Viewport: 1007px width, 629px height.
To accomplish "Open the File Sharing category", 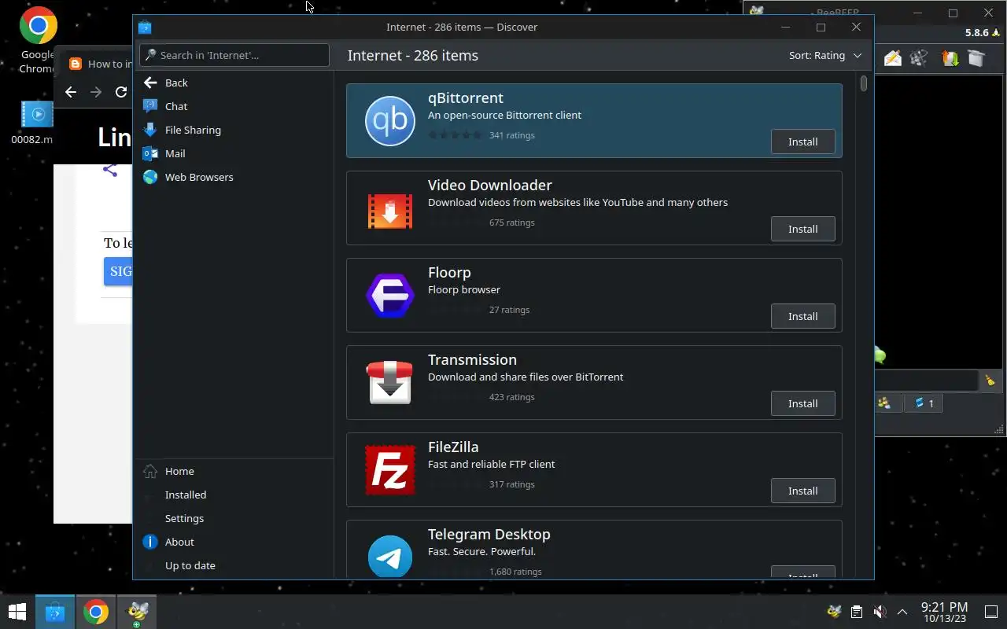I will (234, 130).
